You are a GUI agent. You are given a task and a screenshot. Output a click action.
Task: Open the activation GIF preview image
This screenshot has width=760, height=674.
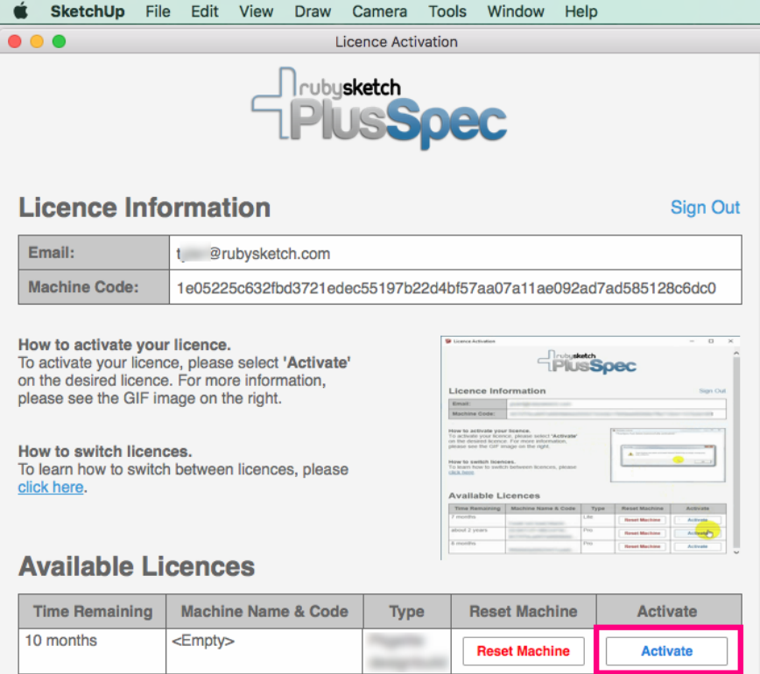pos(590,447)
